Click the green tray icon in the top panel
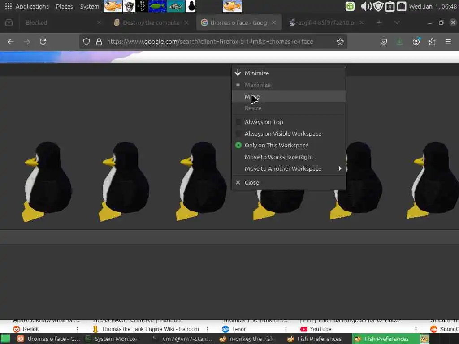459x344 pixels. [x=350, y=6]
